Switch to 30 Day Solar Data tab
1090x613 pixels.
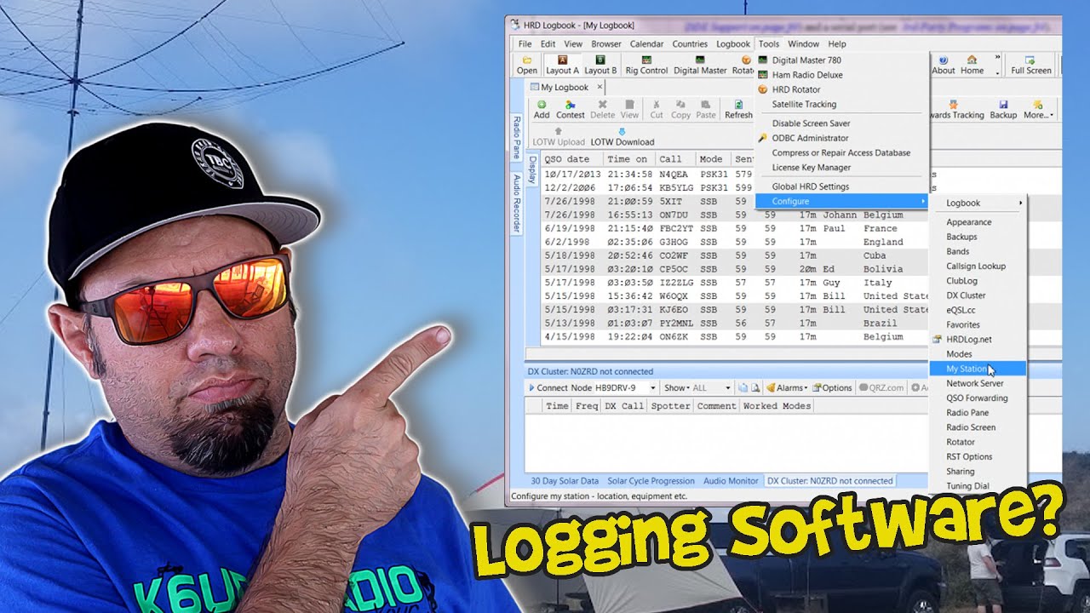pyautogui.click(x=565, y=481)
